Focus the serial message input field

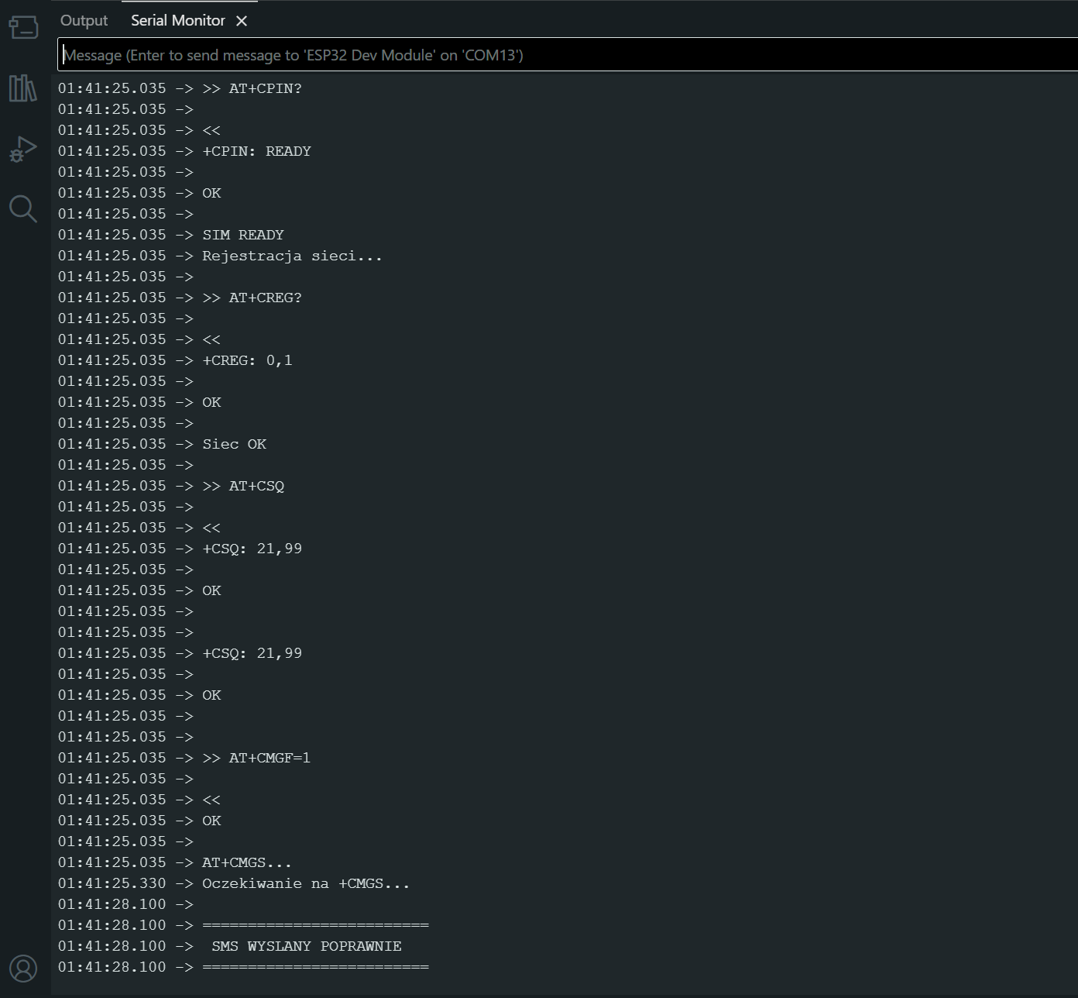tap(568, 55)
